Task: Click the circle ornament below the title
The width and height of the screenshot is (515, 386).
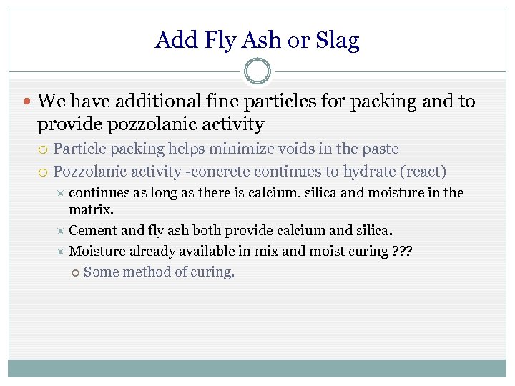Action: [257, 71]
